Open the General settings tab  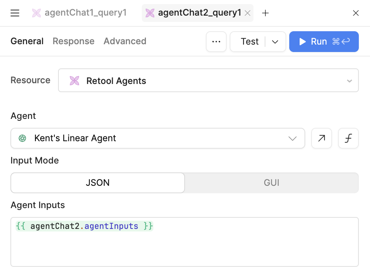(27, 41)
